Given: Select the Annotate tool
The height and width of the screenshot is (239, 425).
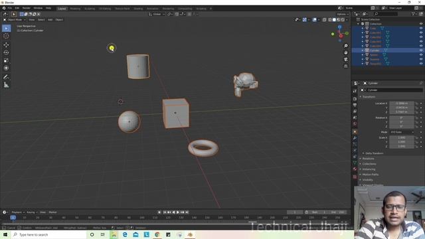Looking at the screenshot, I should (6, 77).
